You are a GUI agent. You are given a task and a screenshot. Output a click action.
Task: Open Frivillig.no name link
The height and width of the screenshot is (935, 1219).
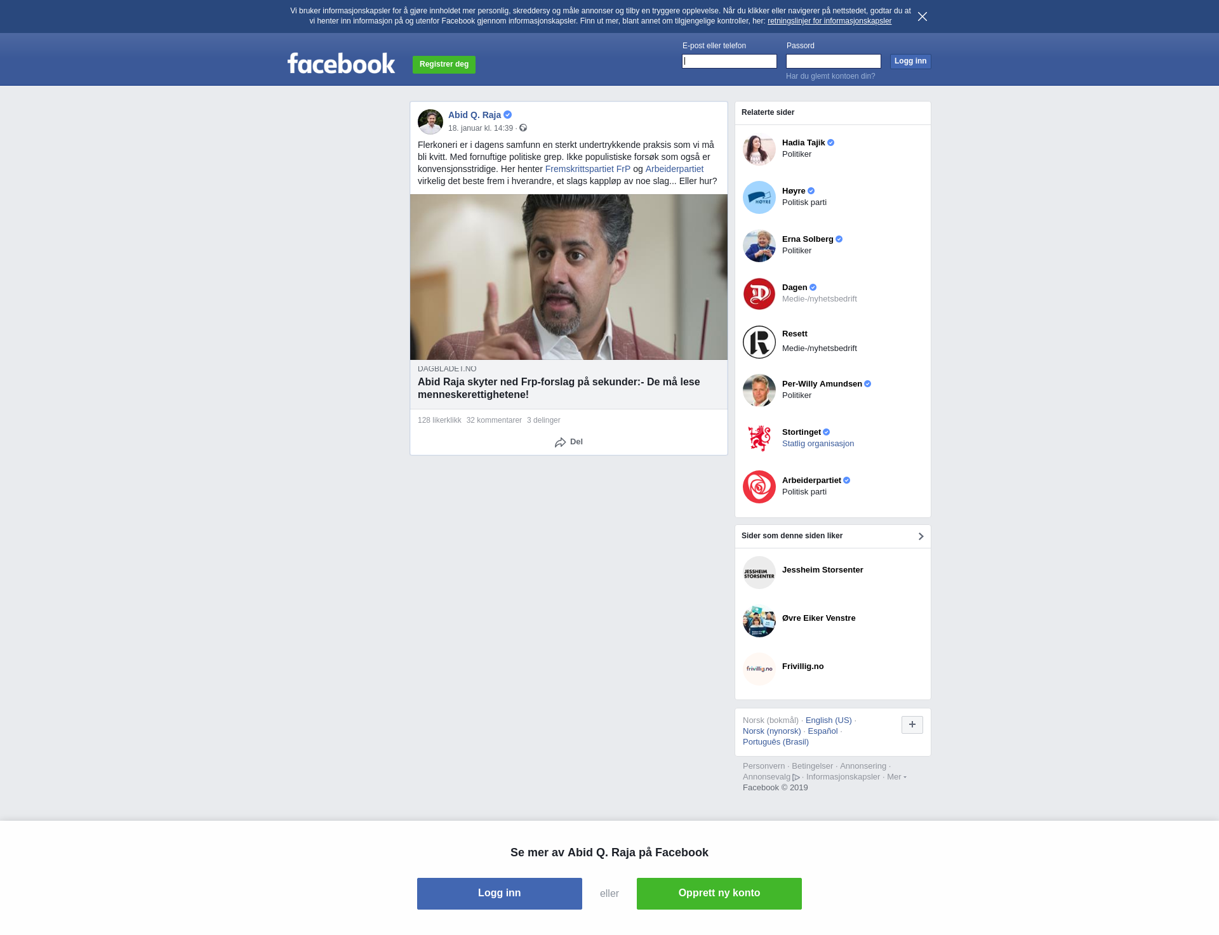pyautogui.click(x=803, y=666)
